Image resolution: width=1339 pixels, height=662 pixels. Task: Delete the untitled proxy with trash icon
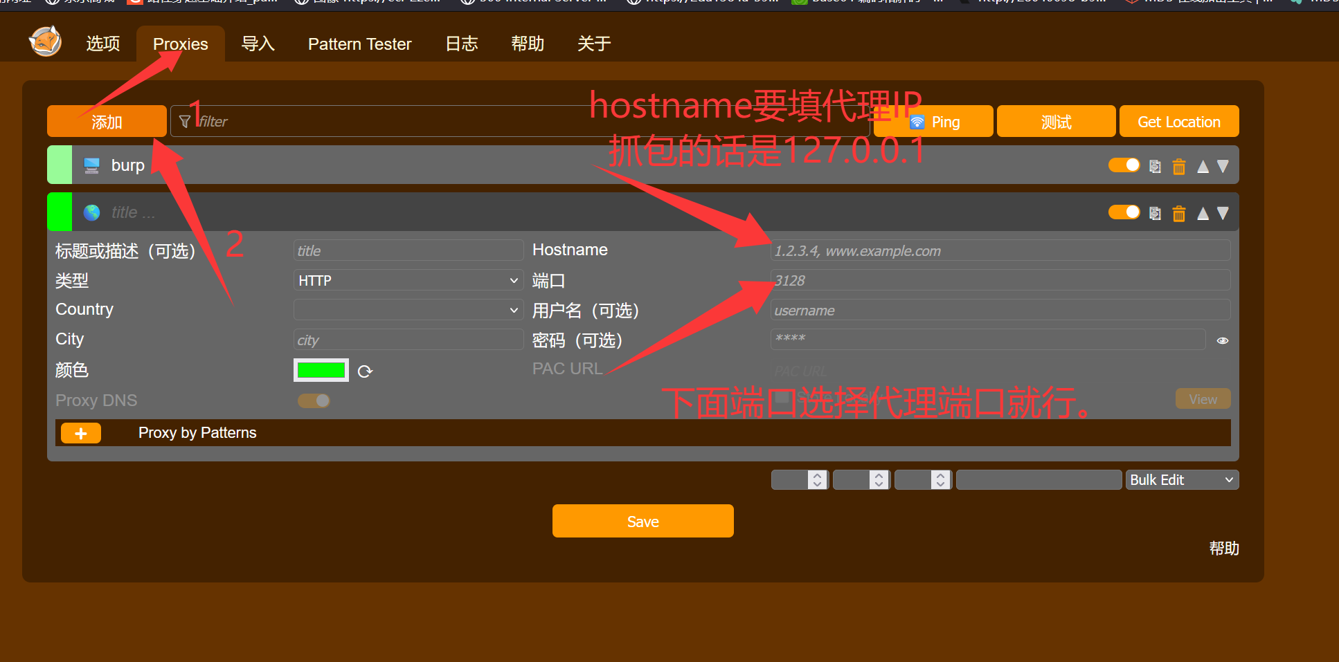click(x=1179, y=214)
